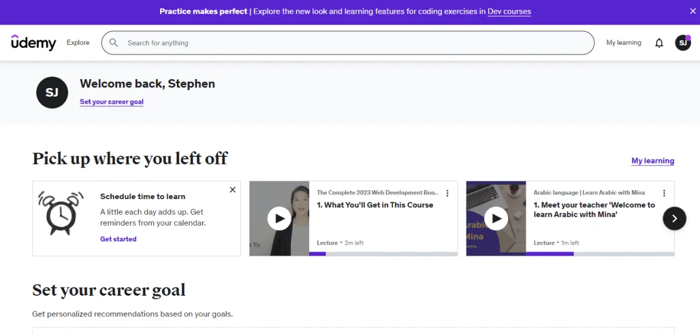This screenshot has width=700, height=334.
Task: Click the Pick up where you left off heading
Action: 130,158
